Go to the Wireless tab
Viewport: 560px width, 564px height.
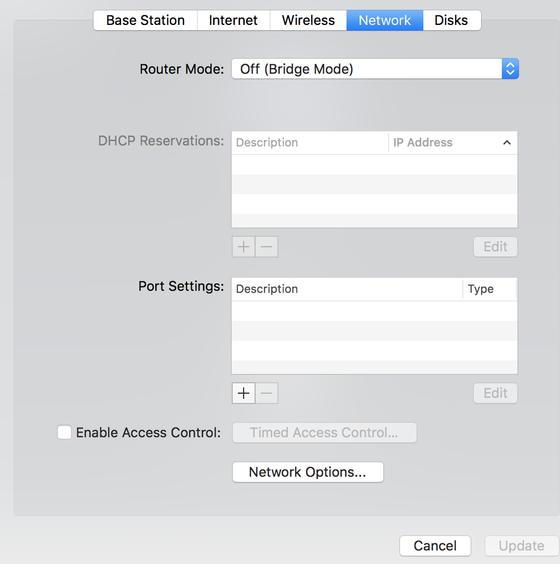pyautogui.click(x=308, y=21)
